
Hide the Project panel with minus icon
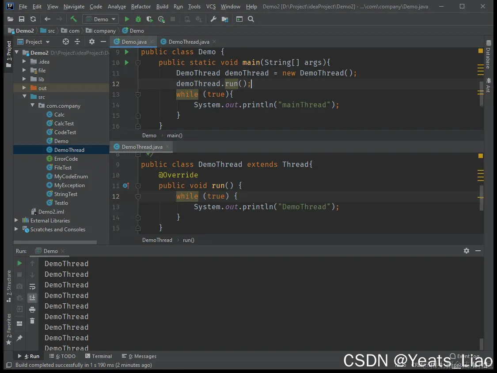(103, 42)
